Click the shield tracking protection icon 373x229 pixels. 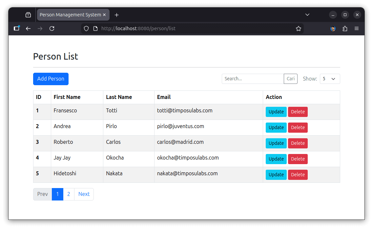click(86, 29)
